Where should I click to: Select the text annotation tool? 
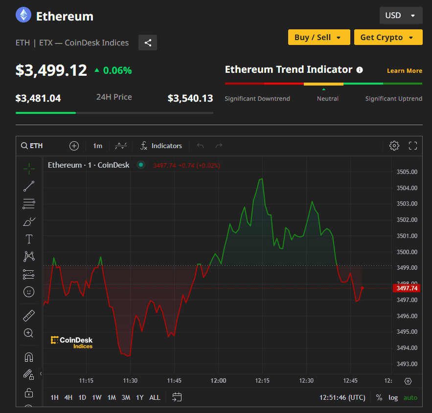29,239
